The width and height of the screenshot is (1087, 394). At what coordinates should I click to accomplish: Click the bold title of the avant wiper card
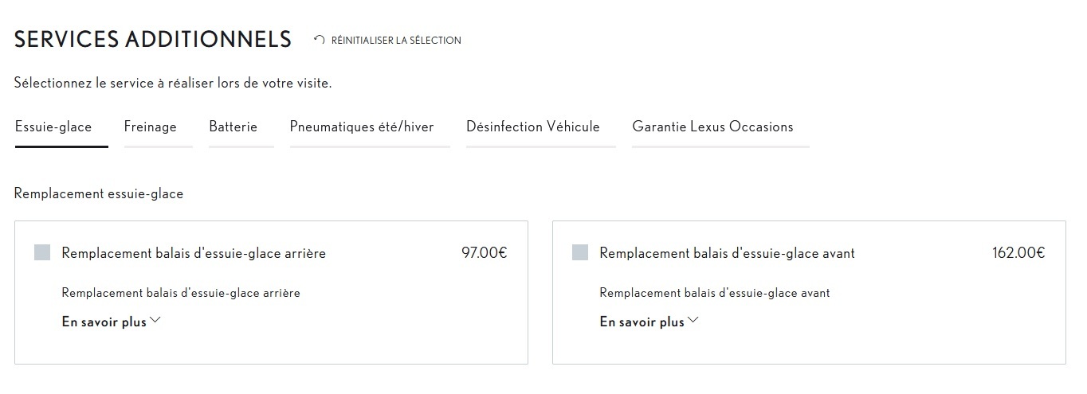click(727, 254)
